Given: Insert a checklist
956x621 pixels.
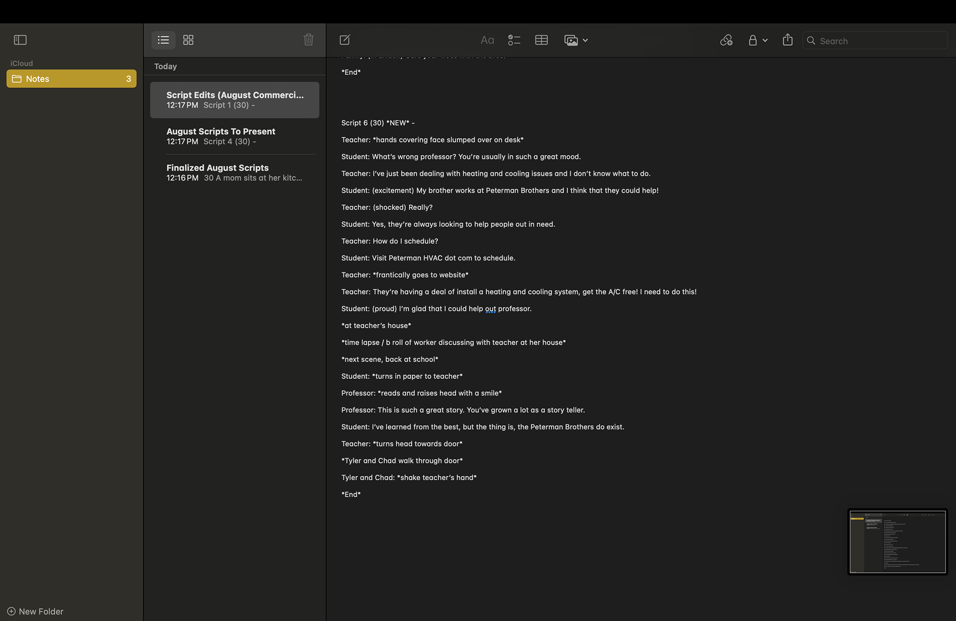Looking at the screenshot, I should point(514,40).
